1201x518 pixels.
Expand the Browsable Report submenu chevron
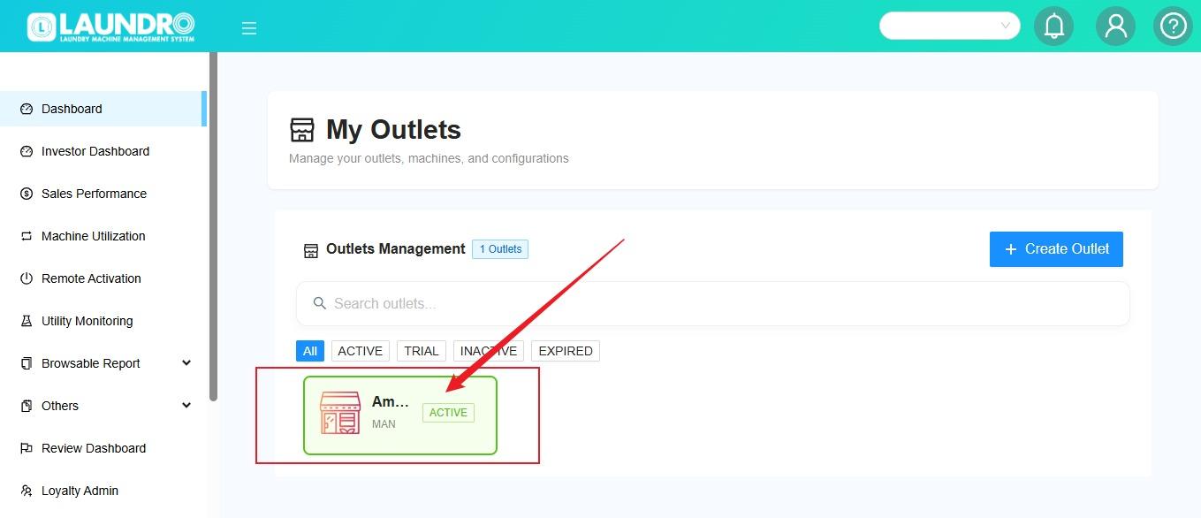[x=186, y=362]
